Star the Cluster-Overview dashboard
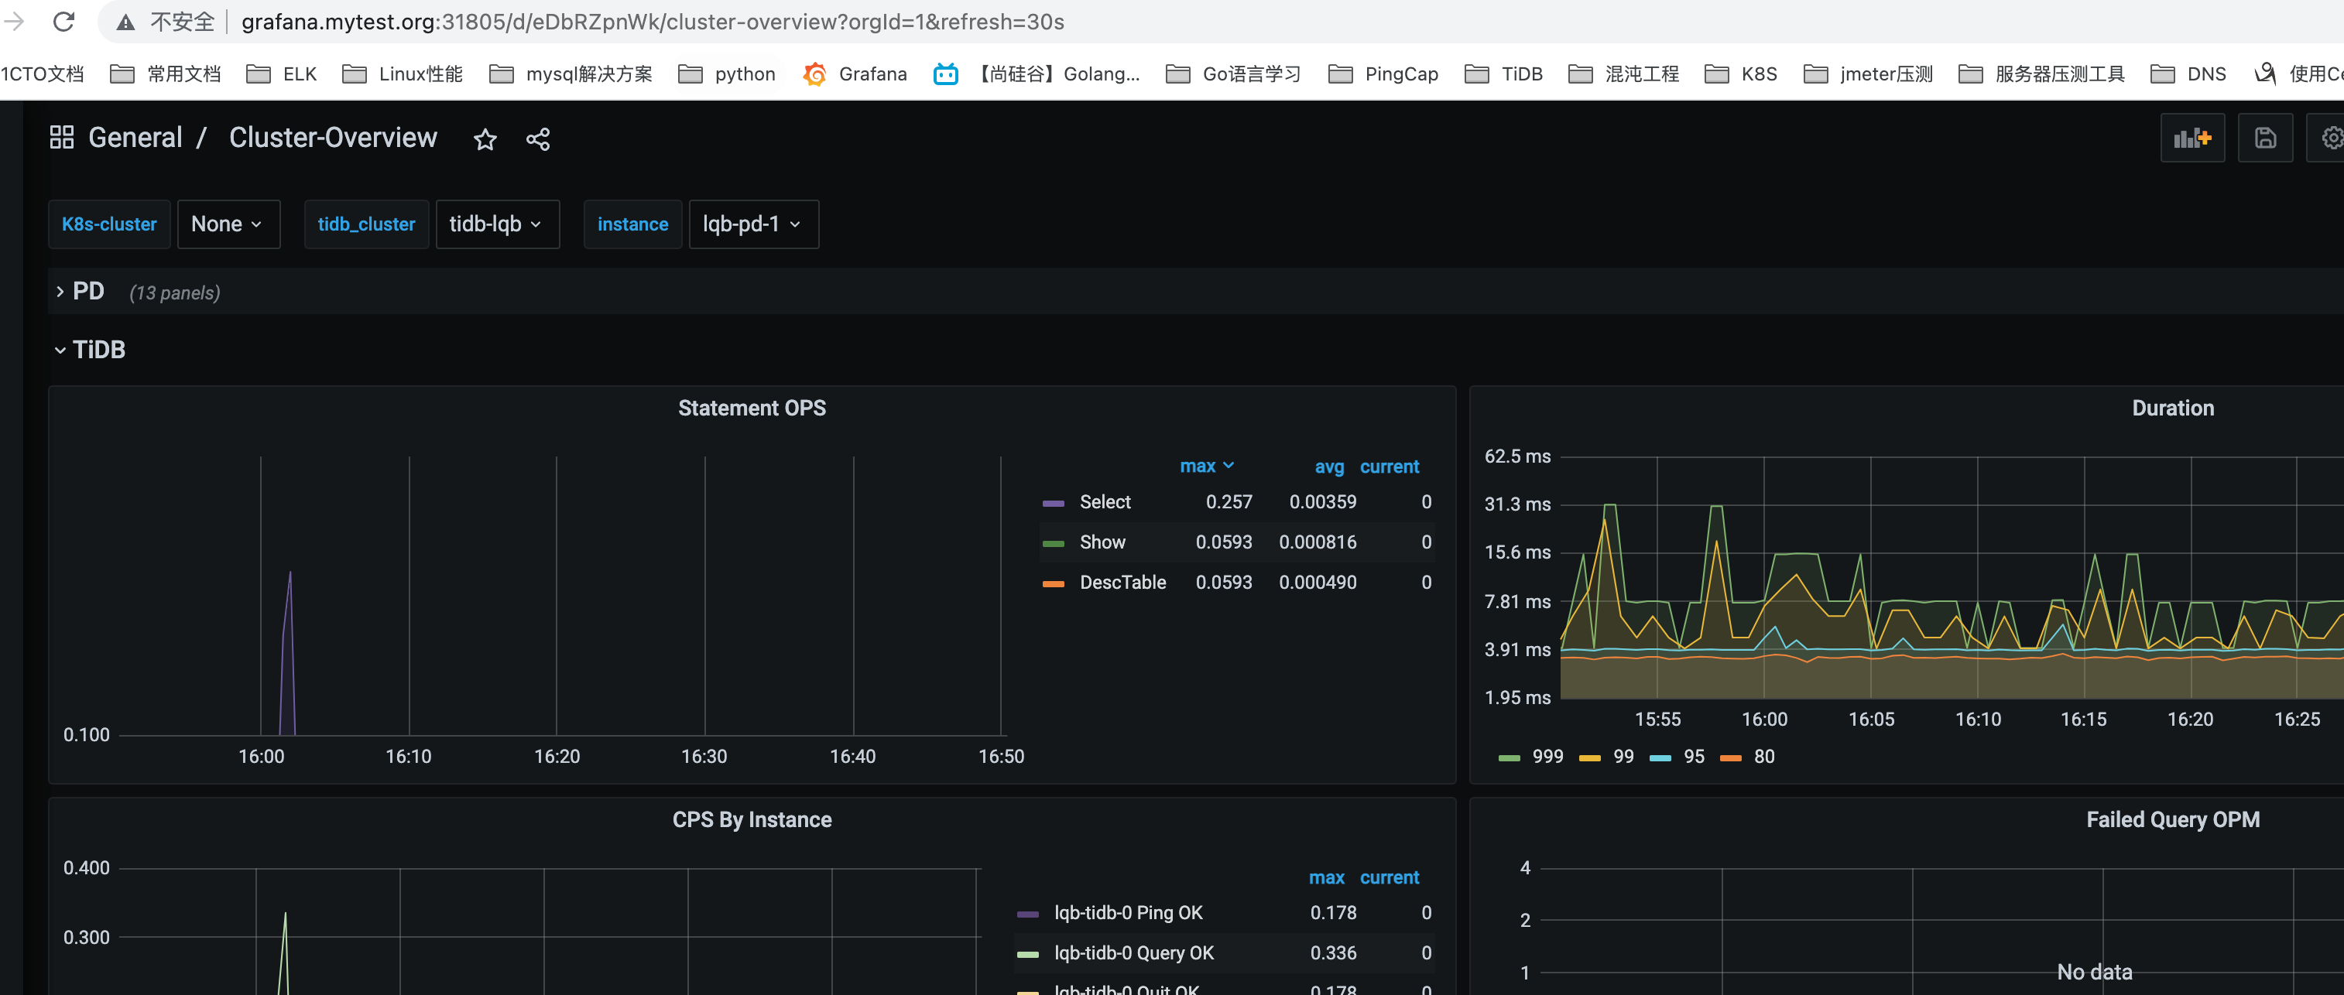Screen dimensions: 2344x995 coord(485,139)
